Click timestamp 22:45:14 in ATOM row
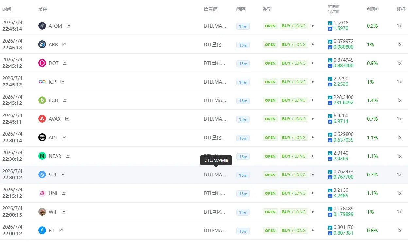 [x=12, y=29]
